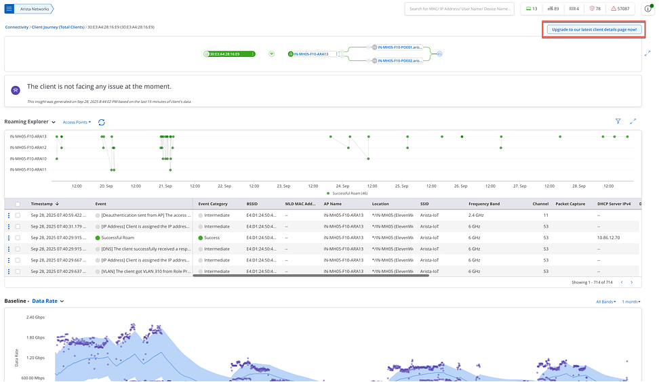659x382 pixels.
Task: Open row actions for Successful Roam event
Action: click(9, 238)
